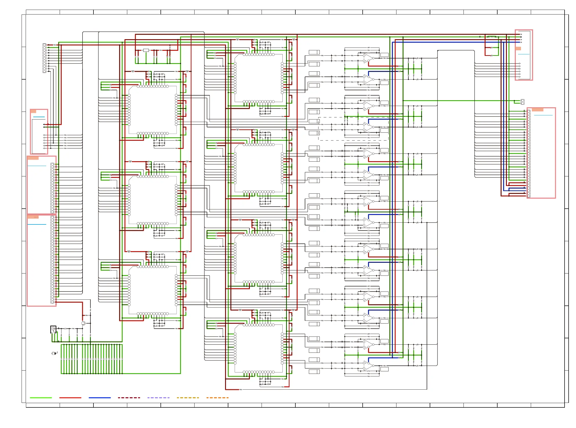Click the green solid legend line

pos(41,398)
